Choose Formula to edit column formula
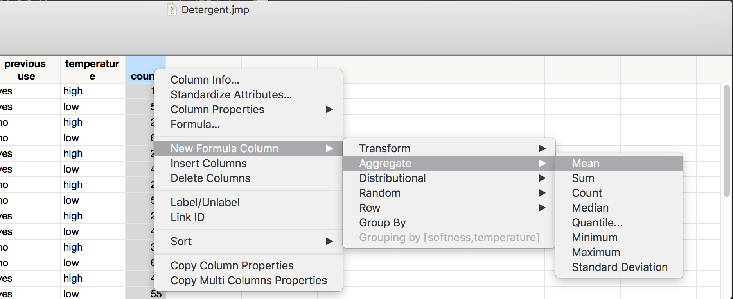The width and height of the screenshot is (733, 299). click(195, 124)
